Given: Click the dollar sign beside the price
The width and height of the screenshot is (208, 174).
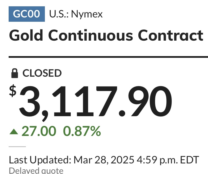Looking at the screenshot, I should 13,91.
